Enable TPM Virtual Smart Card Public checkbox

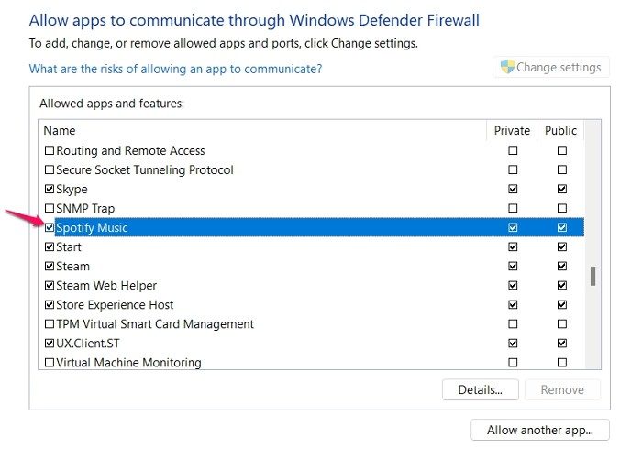point(562,323)
